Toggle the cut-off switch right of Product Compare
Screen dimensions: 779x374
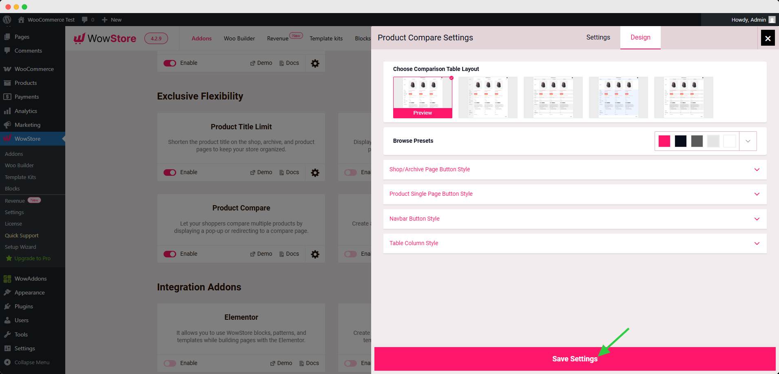[350, 254]
